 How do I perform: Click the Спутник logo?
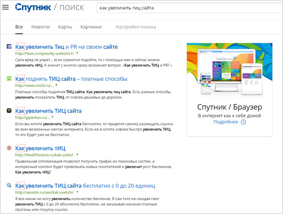pos(33,7)
